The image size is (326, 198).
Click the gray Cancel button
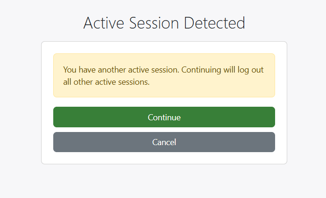pyautogui.click(x=164, y=142)
